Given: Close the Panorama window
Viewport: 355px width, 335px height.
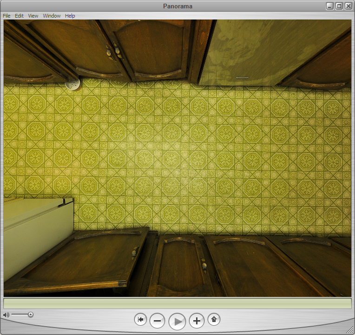Looking at the screenshot, I should point(348,6).
